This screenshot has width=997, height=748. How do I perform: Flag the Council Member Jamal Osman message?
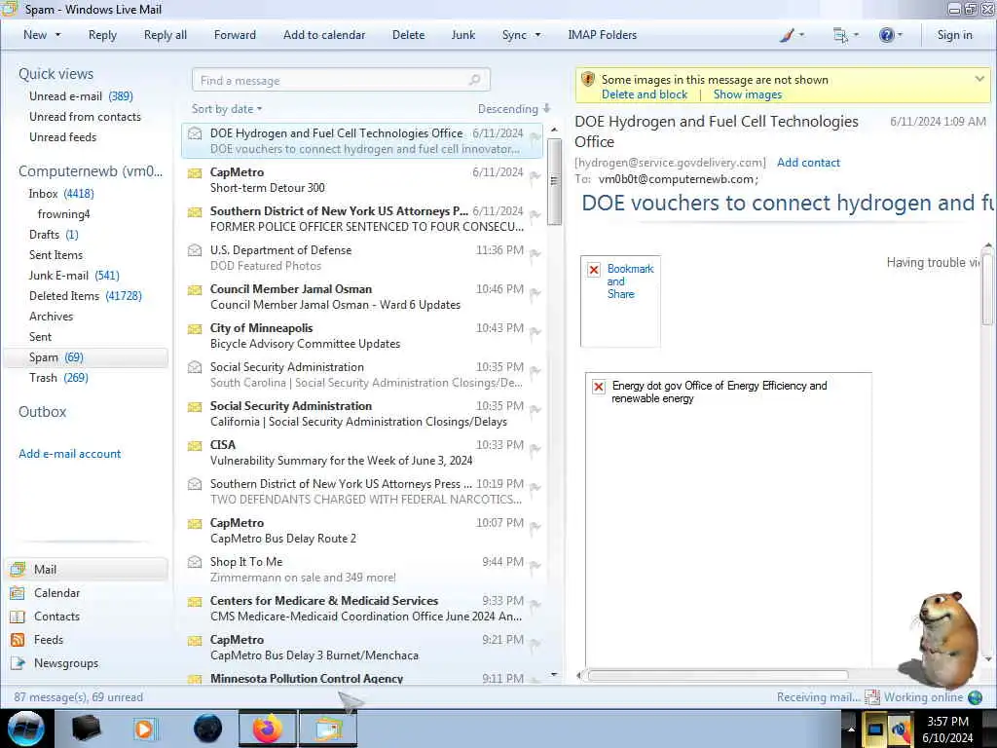point(535,292)
